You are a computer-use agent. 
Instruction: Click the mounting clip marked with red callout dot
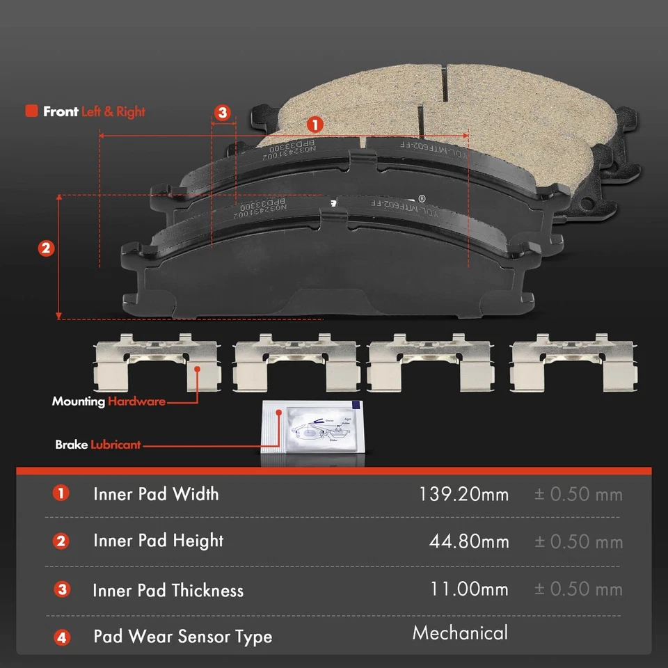tap(157, 363)
